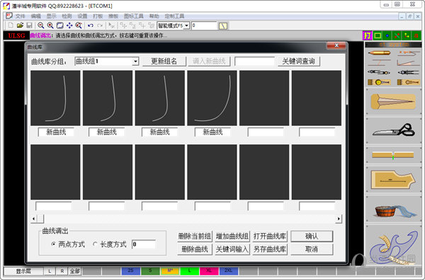
Task: Select the first 新曲线 curve thumbnail
Action: tap(55, 98)
